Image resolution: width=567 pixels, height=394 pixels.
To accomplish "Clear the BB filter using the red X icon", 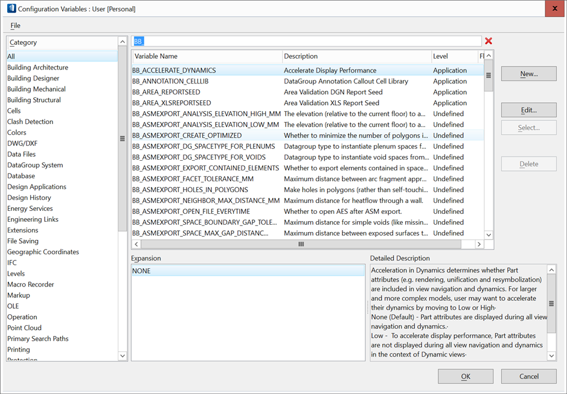I will [488, 40].
